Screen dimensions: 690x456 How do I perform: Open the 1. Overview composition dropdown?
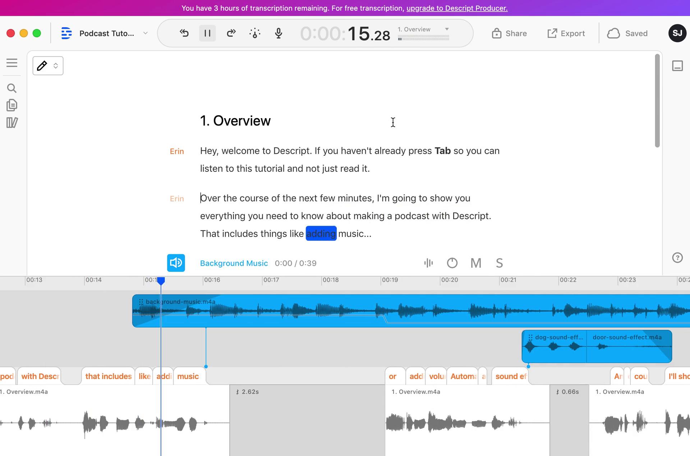click(447, 29)
